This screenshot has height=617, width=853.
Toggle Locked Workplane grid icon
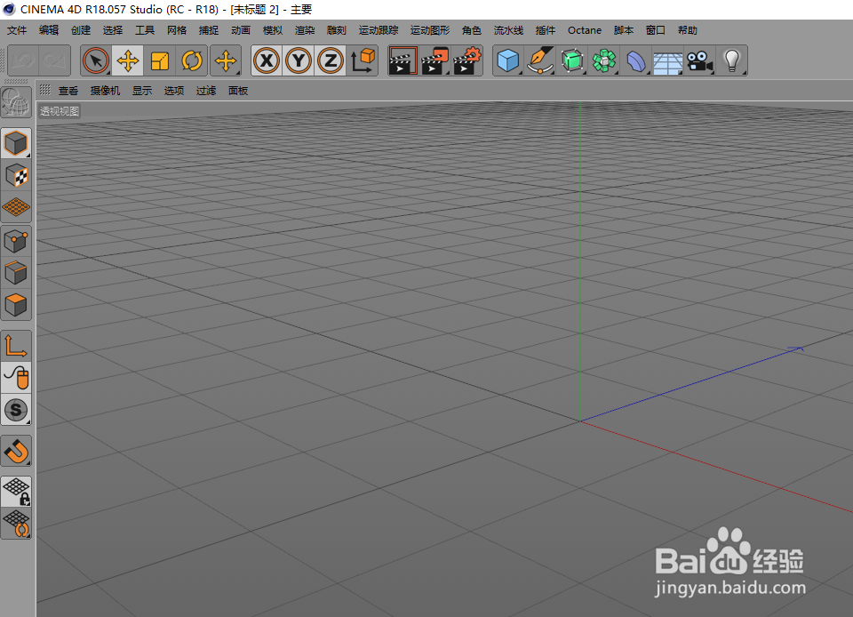tap(16, 491)
